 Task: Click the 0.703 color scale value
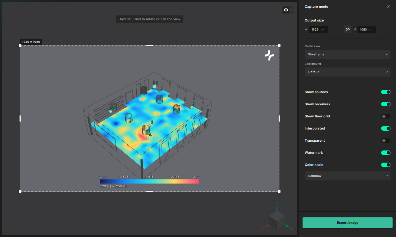click(x=175, y=177)
